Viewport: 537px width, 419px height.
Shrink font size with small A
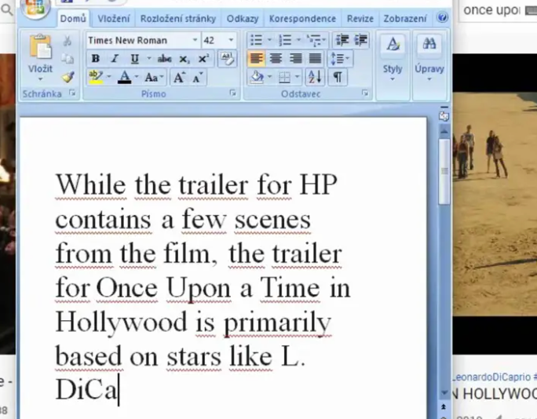(197, 78)
